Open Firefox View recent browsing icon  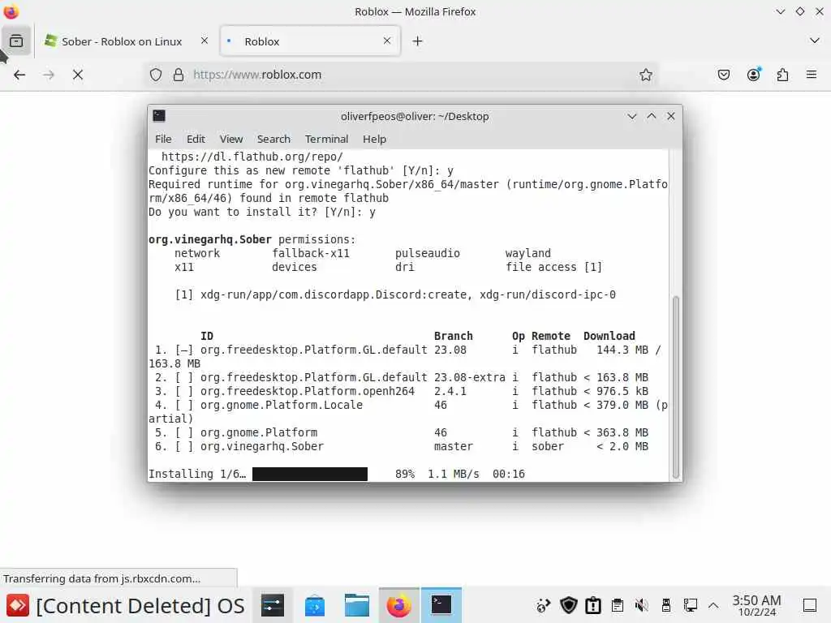click(16, 41)
